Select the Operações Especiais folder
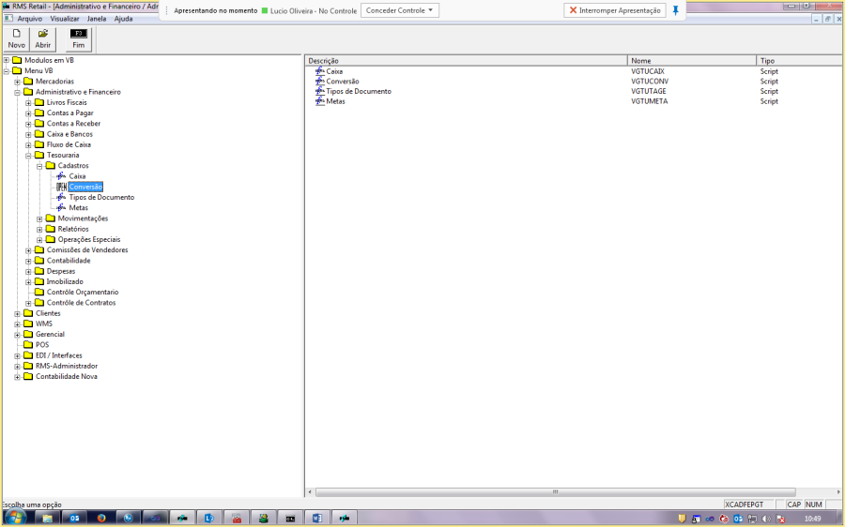845x527 pixels. (89, 239)
